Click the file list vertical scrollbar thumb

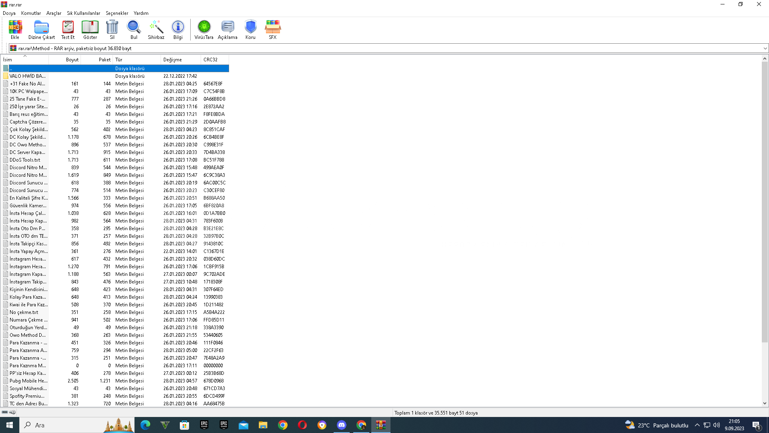click(x=765, y=202)
